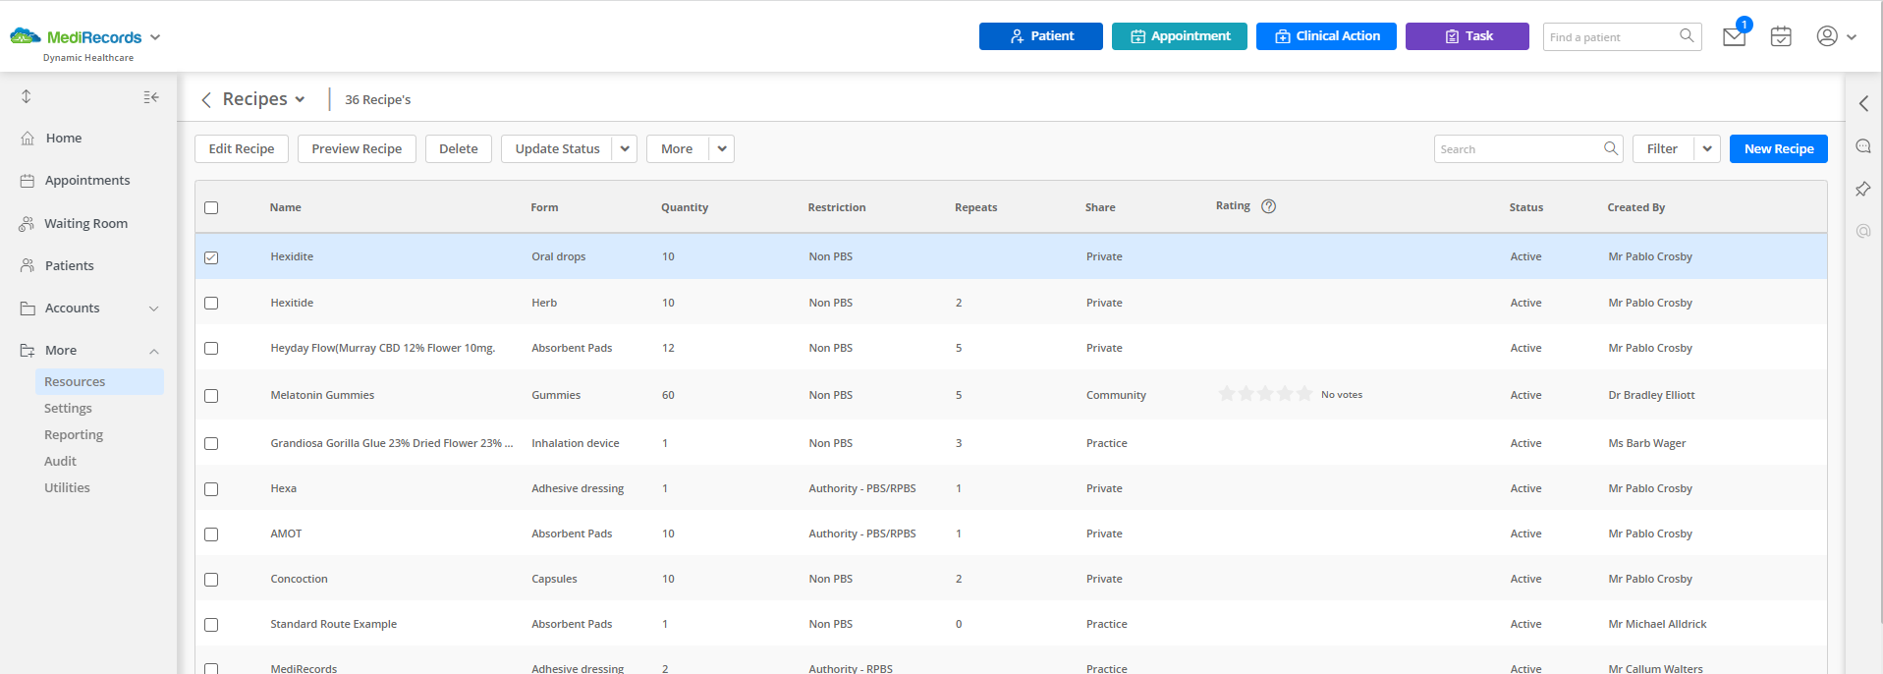
Task: Click the Accounts folder sidebar icon
Action: click(28, 309)
